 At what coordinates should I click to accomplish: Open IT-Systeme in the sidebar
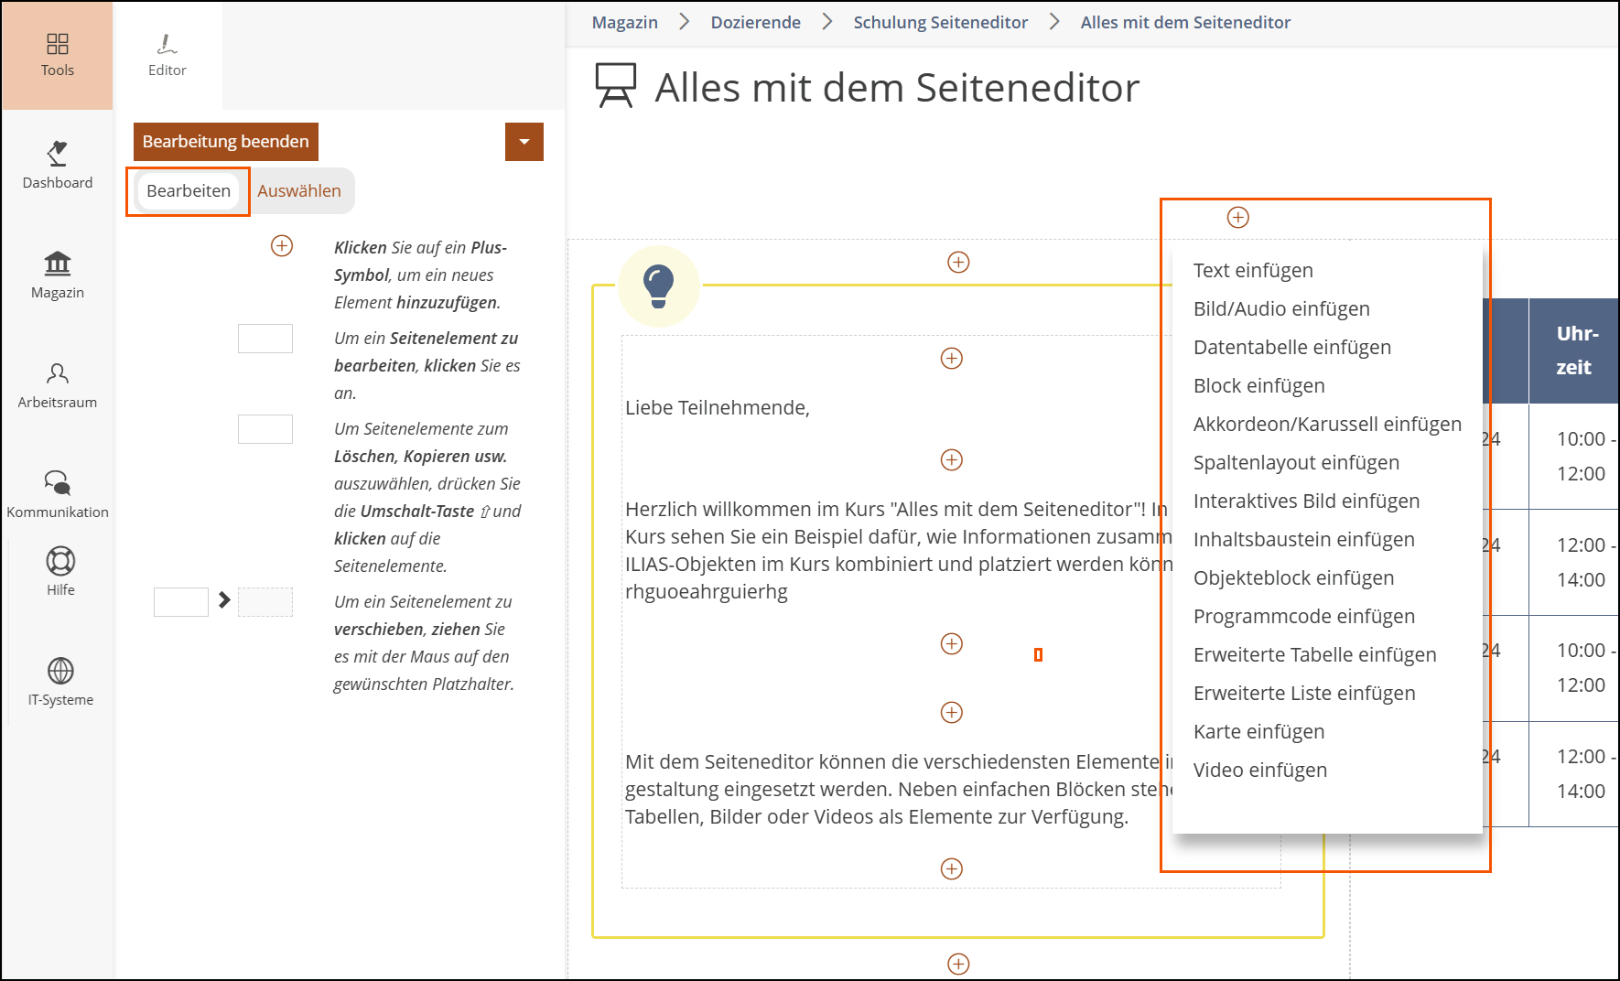(60, 682)
